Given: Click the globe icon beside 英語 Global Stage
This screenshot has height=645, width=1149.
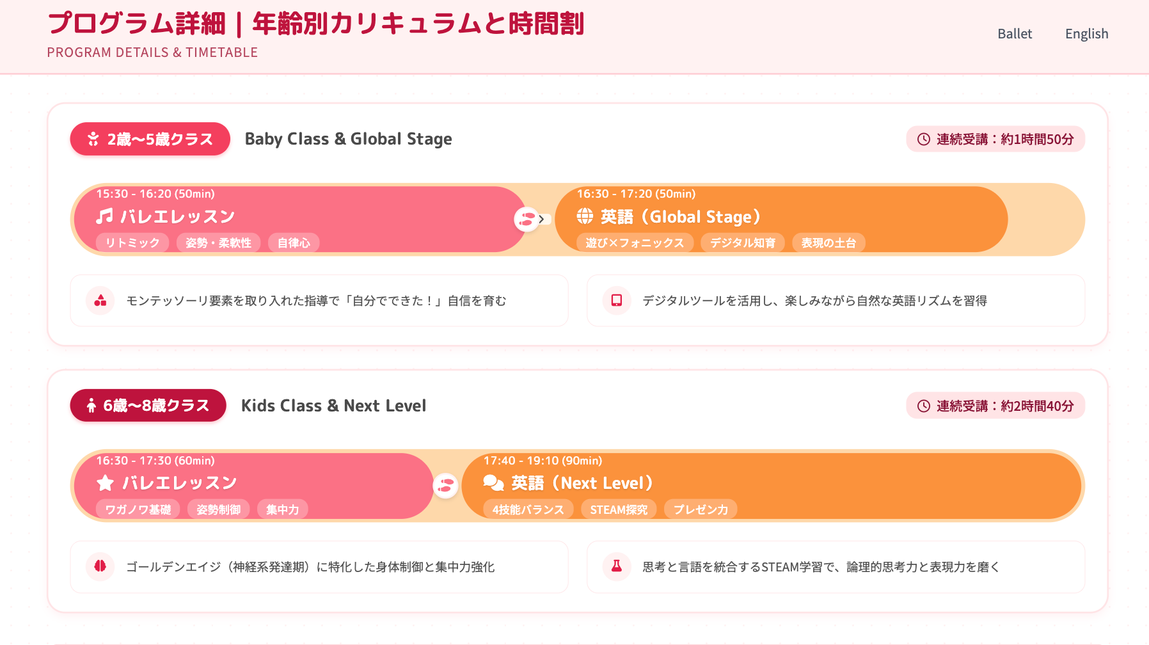Looking at the screenshot, I should 585,216.
